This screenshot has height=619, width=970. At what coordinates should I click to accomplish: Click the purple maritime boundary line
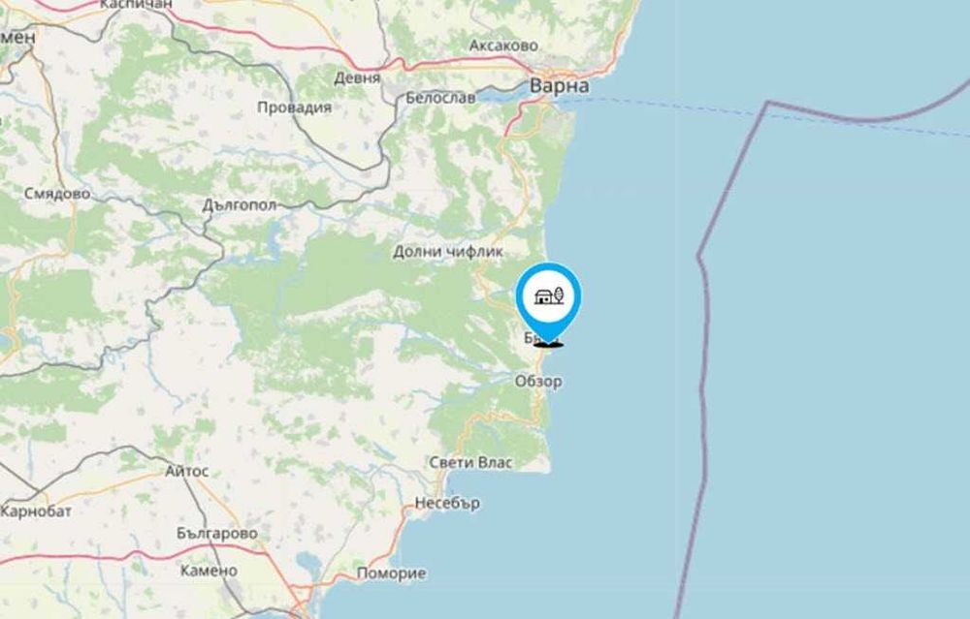pyautogui.click(x=701, y=371)
